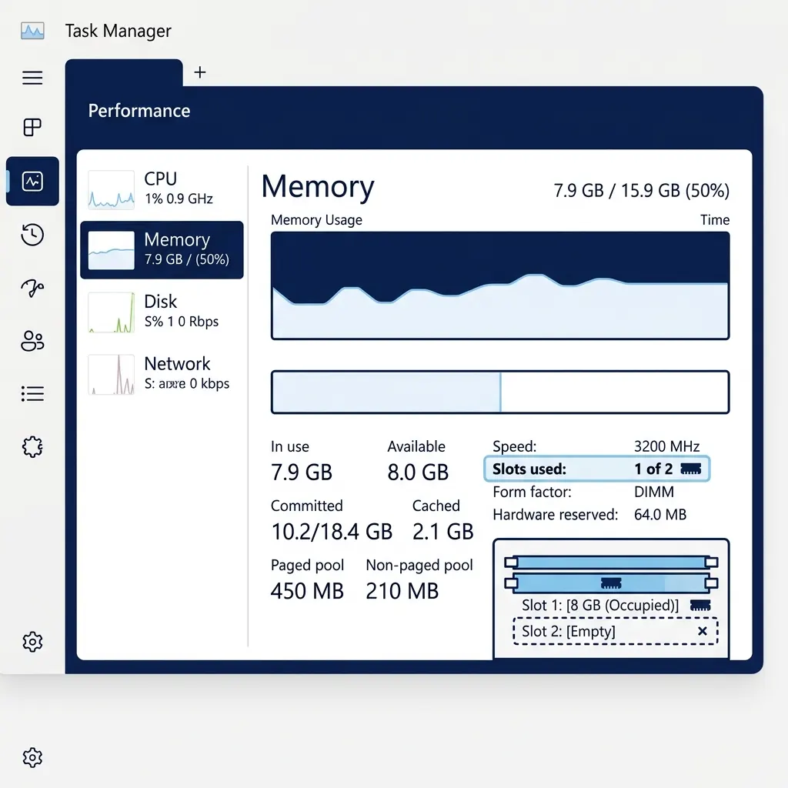Click the Non-paged pool 210 MB value

(x=402, y=591)
